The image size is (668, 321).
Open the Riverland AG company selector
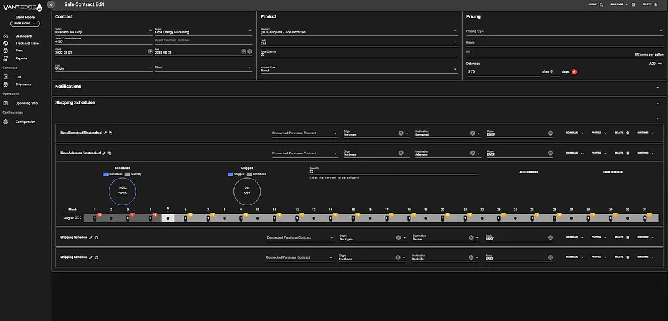point(25,24)
